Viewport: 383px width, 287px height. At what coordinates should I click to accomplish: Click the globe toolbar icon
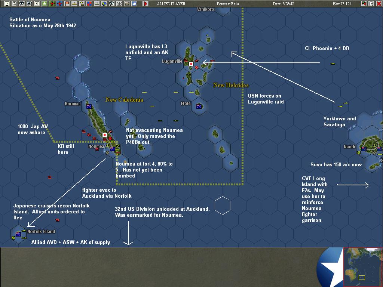coord(104,4)
